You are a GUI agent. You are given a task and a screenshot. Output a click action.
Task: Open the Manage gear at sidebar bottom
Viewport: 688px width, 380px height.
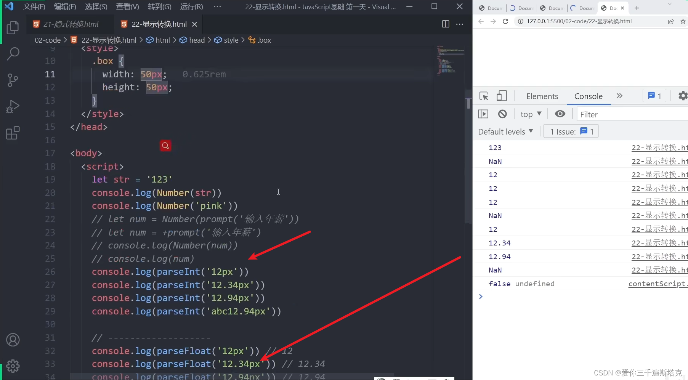[x=13, y=366]
